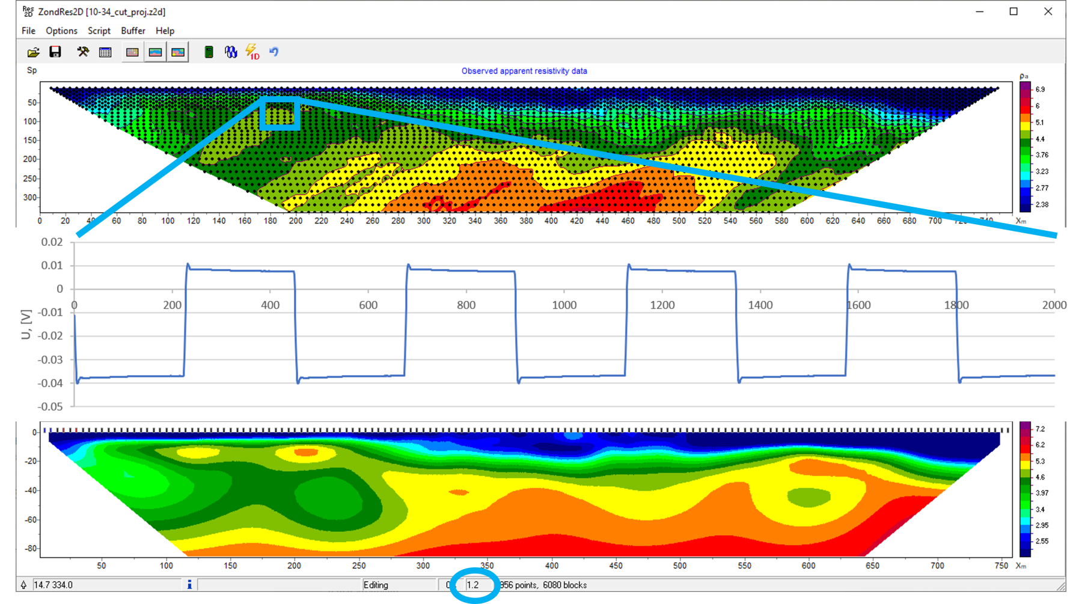
Task: Click the blue info icon in status bar
Action: tap(189, 585)
